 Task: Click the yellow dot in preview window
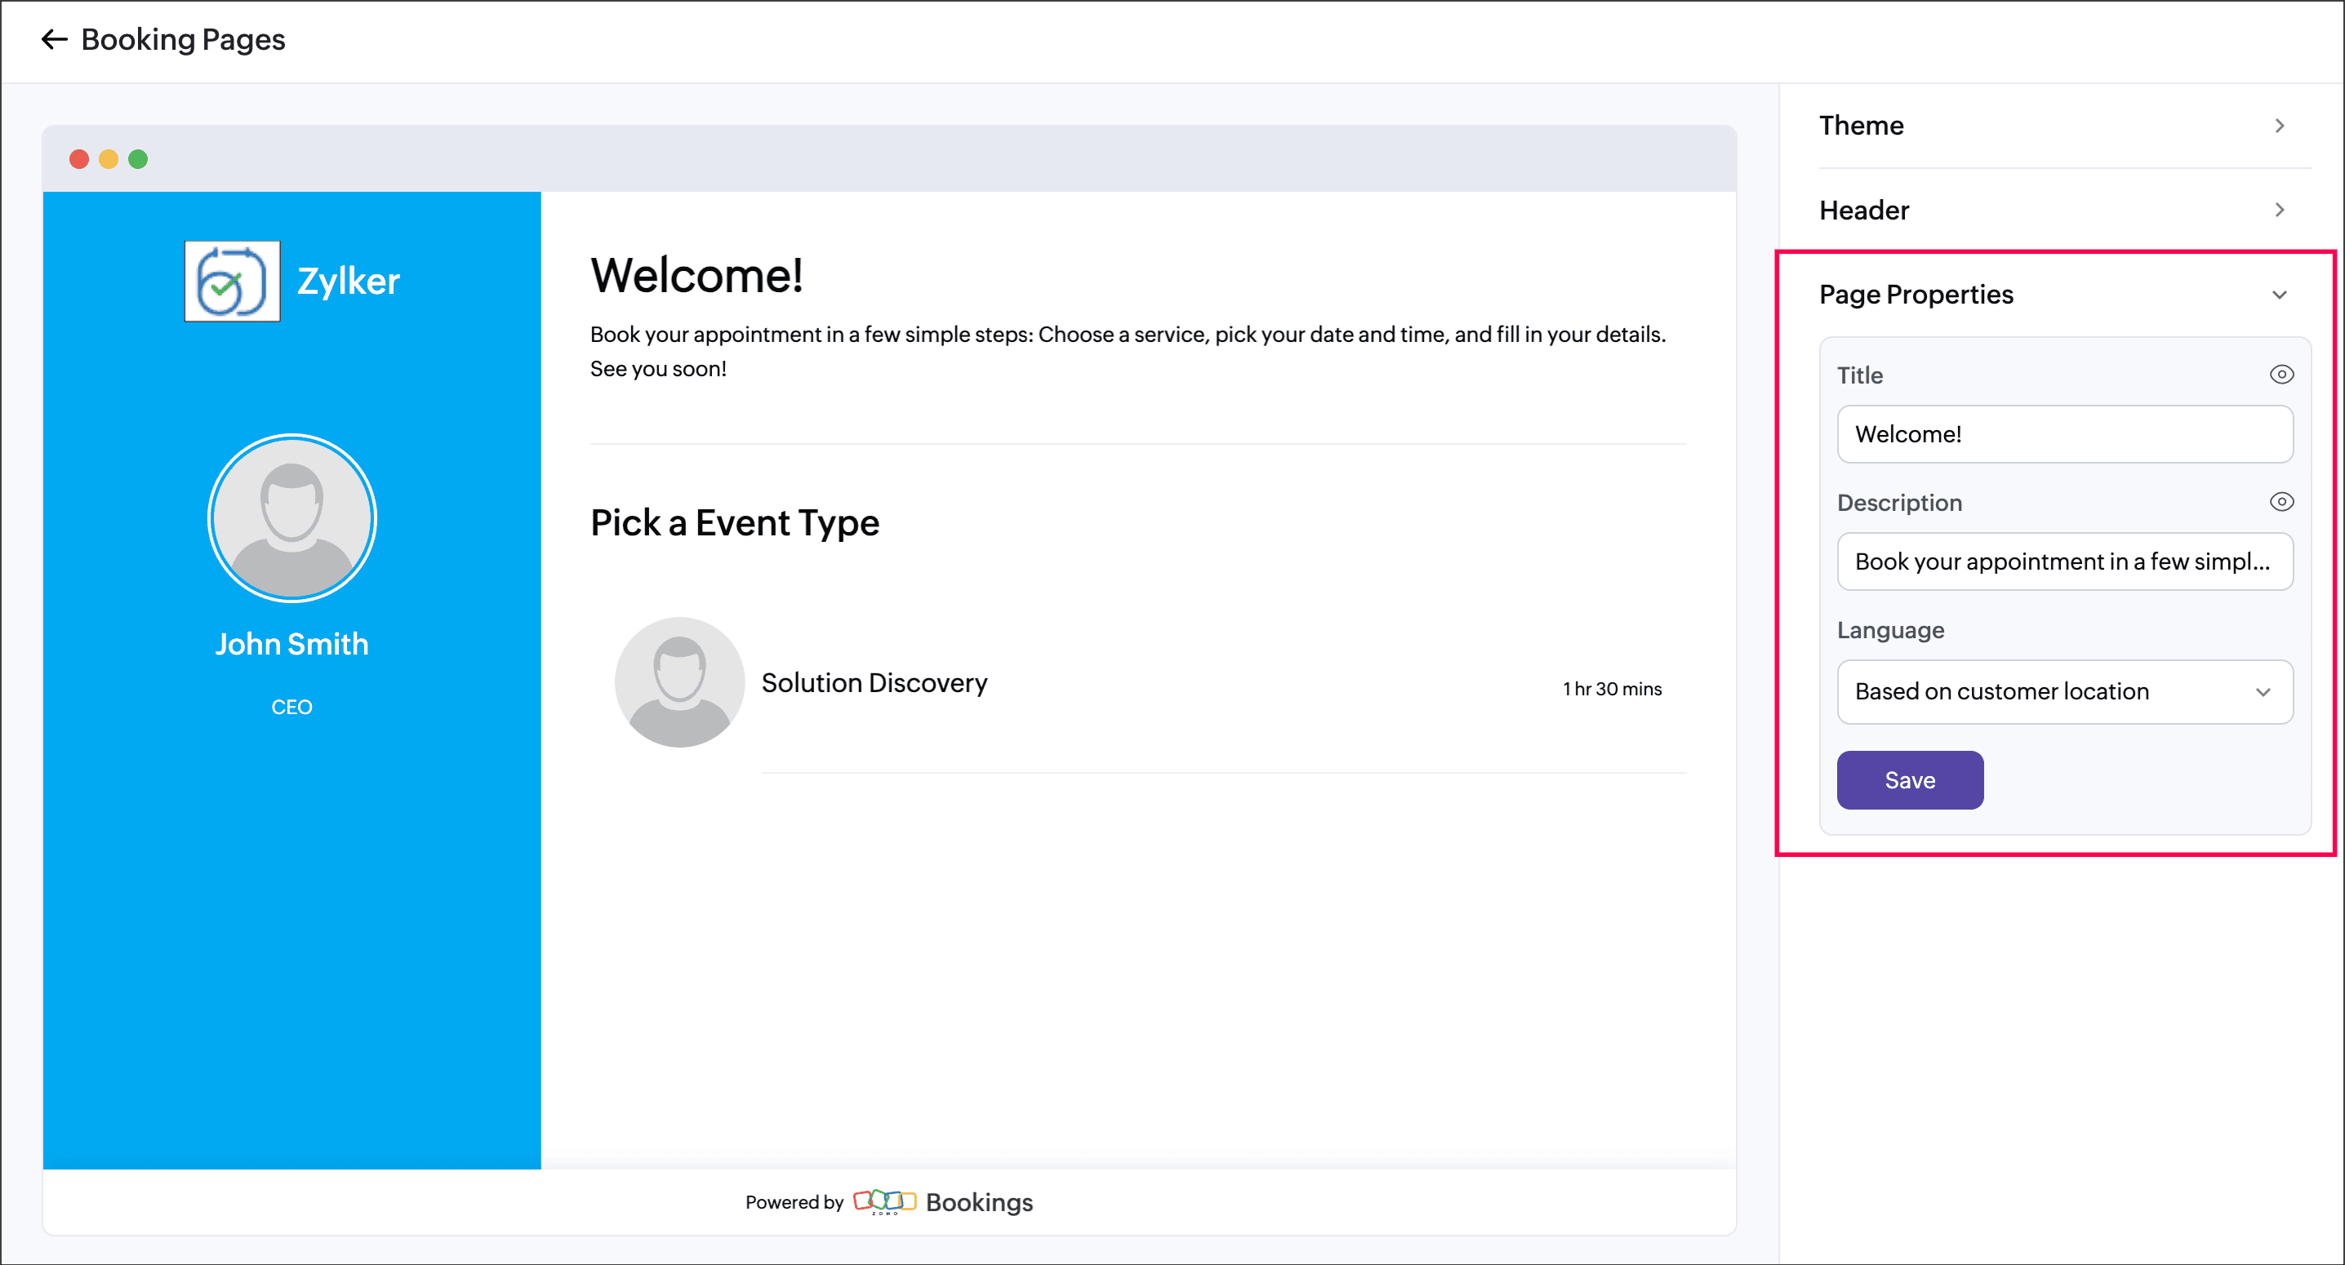(x=109, y=159)
